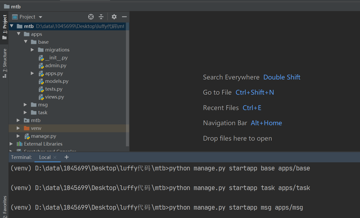
Task: Add a new terminal session tab
Action: pos(67,157)
